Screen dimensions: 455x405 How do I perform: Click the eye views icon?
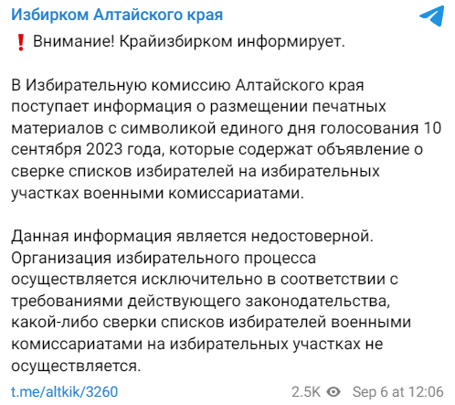pyautogui.click(x=333, y=391)
